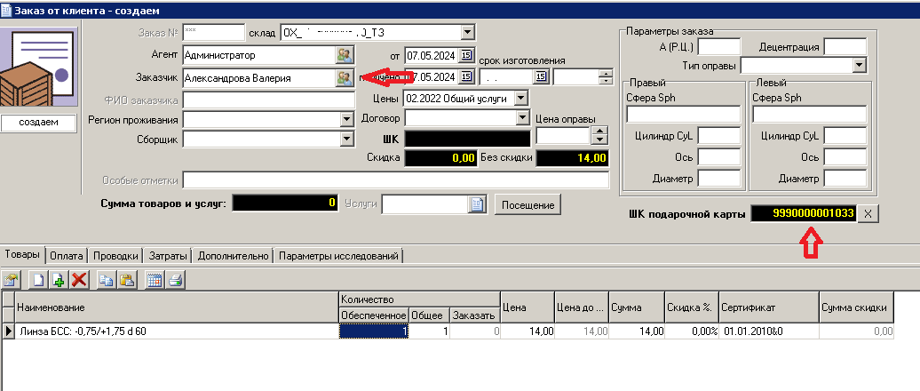Expand the Цены price list dropdown

[x=521, y=98]
